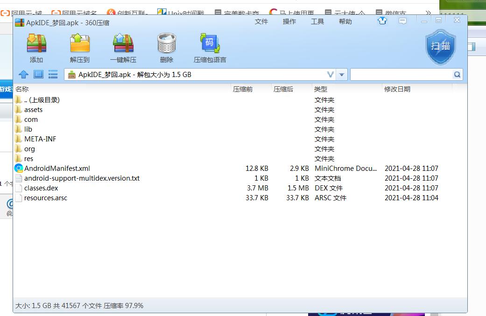Click the search box magnifier icon
This screenshot has height=316, width=486.
pos(457,75)
